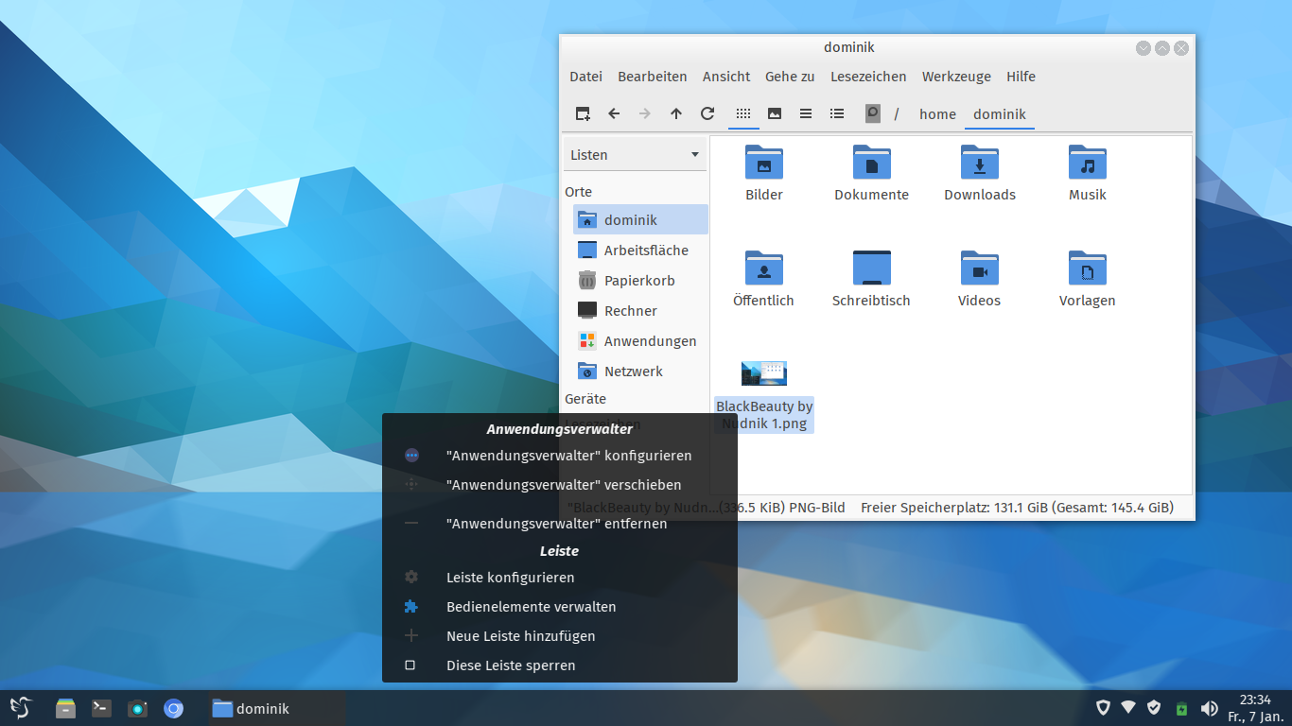Select BlackBeauty by Nudnik 1.png thumbnail
The width and height of the screenshot is (1292, 726).
pos(764,373)
